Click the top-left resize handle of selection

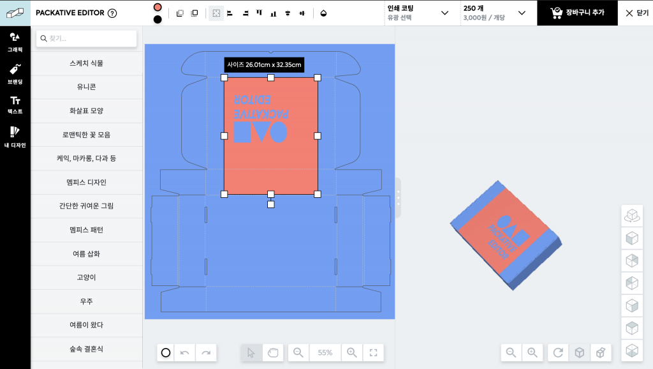pyautogui.click(x=224, y=77)
